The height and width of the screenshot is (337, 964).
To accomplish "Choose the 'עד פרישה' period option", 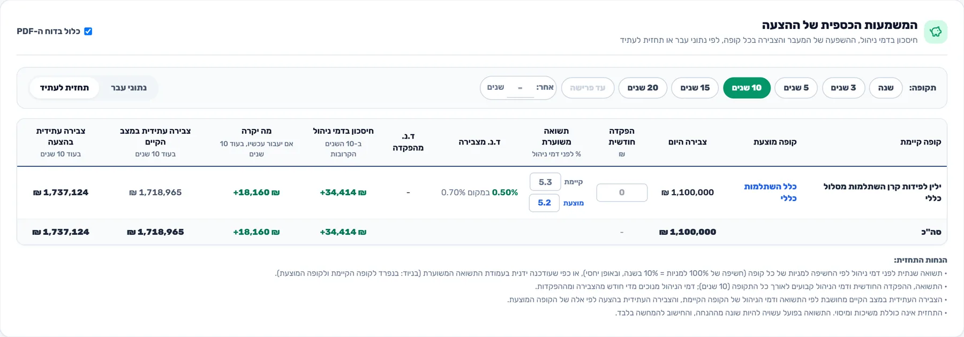I will click(x=588, y=88).
